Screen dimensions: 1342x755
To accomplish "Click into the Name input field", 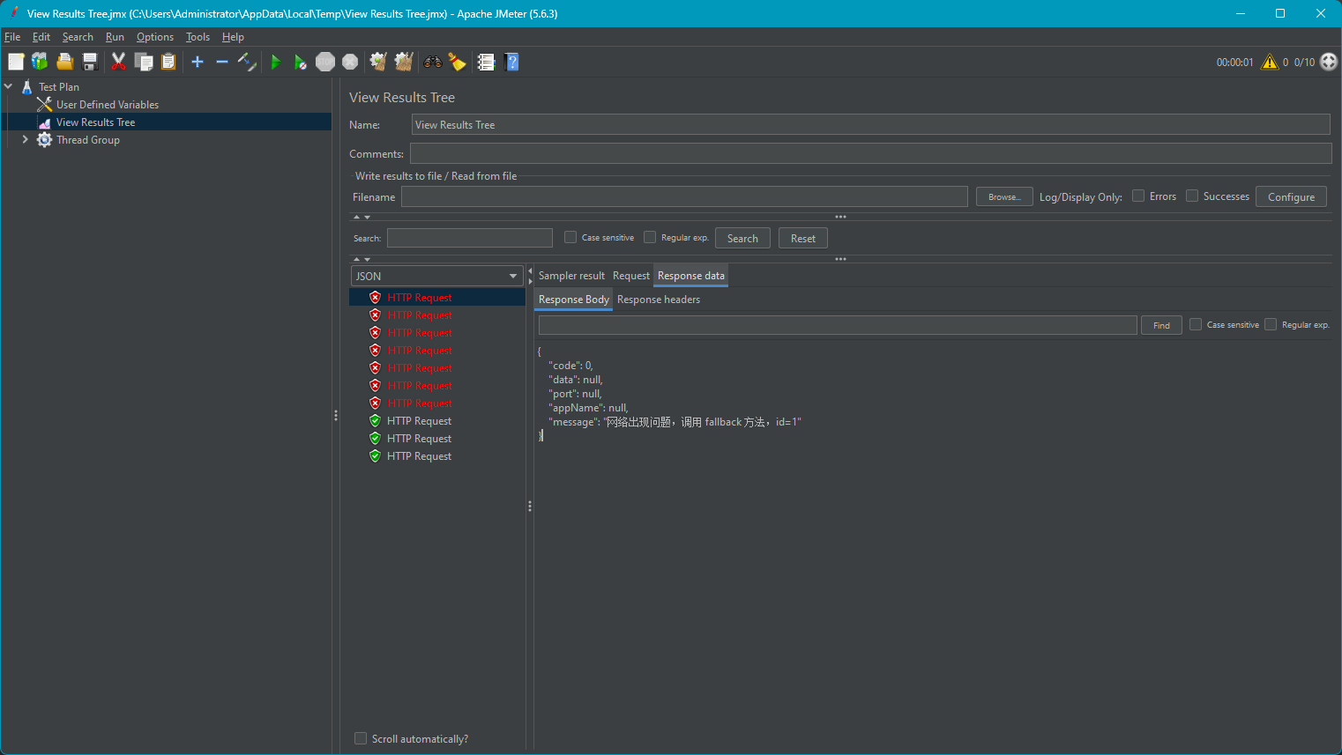I will 870,124.
